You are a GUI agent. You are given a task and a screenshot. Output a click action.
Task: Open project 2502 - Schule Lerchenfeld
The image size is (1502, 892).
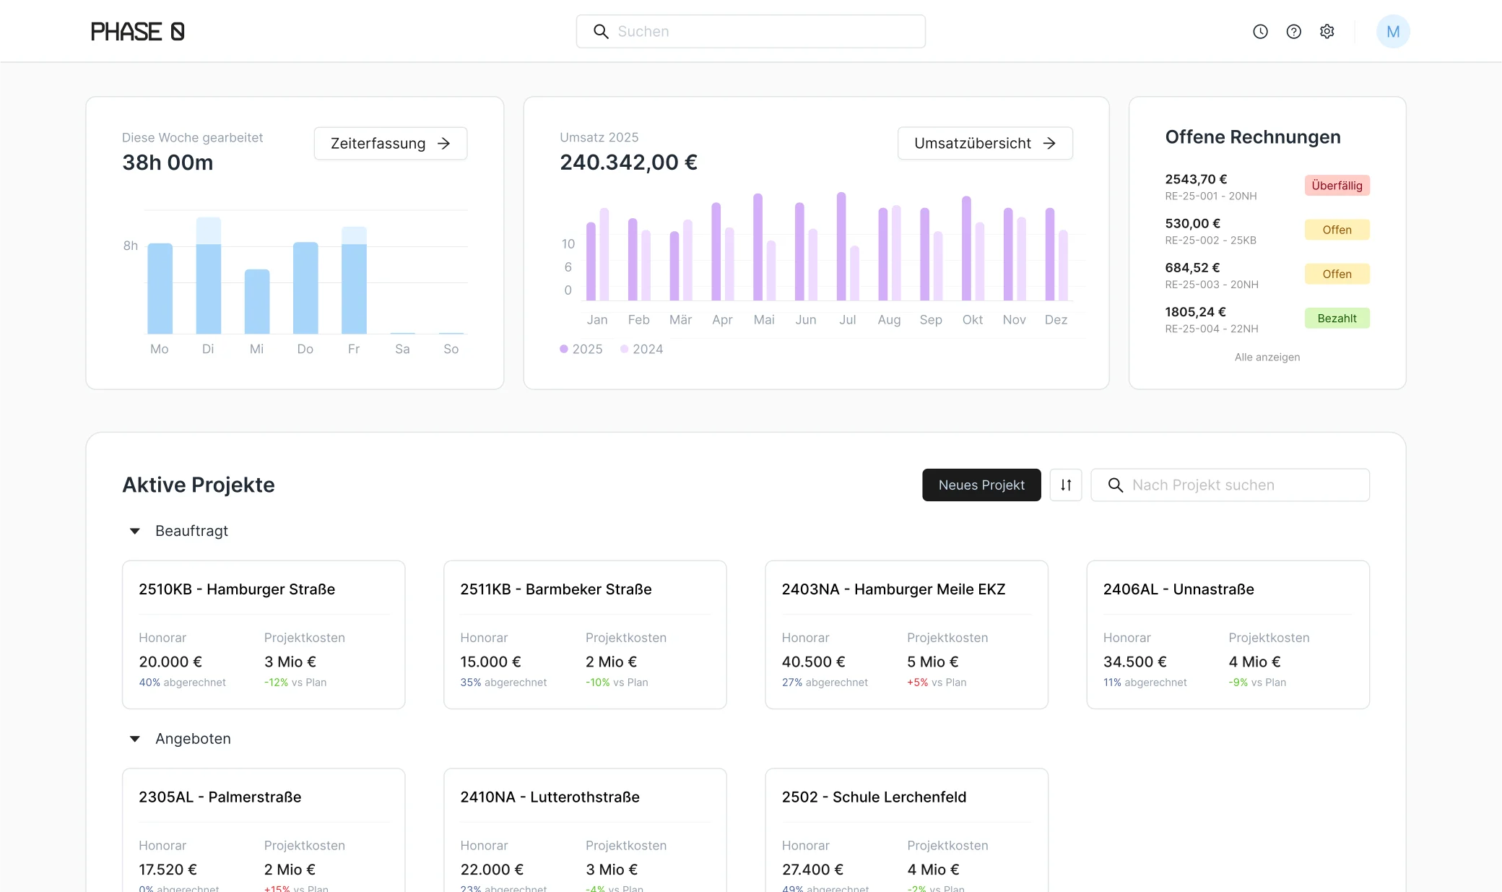pyautogui.click(x=906, y=831)
